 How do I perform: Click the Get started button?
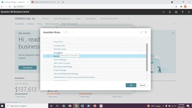(28, 67)
